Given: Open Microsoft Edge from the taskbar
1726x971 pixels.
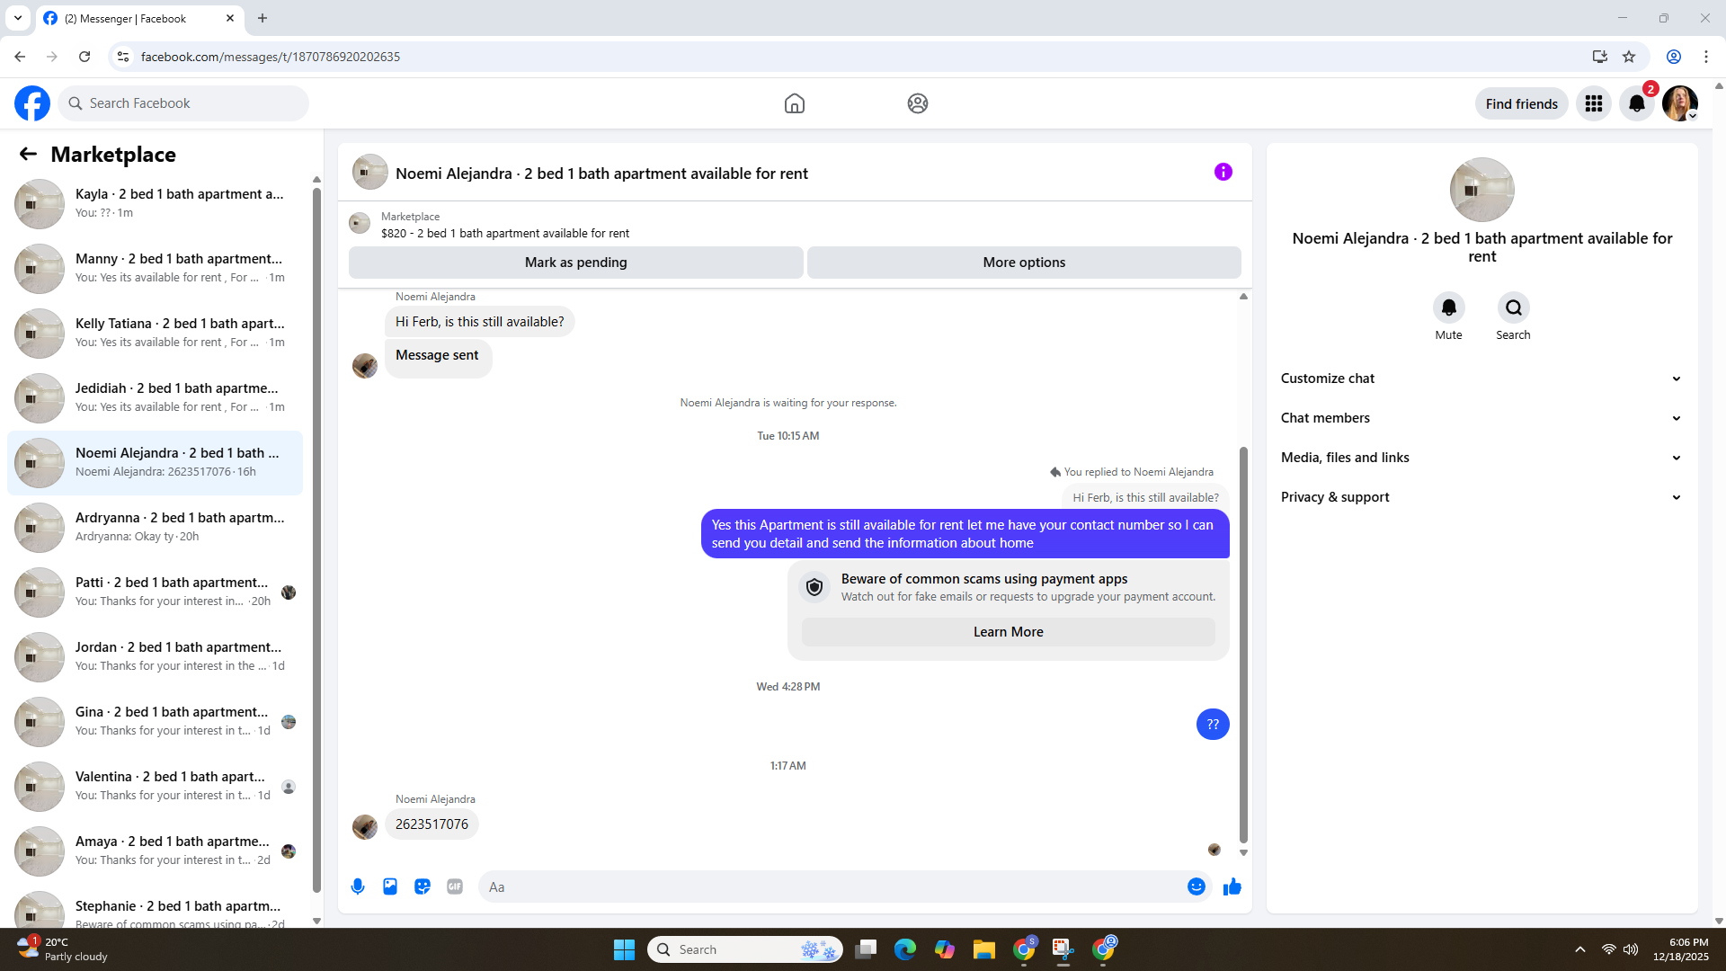Looking at the screenshot, I should click(905, 949).
